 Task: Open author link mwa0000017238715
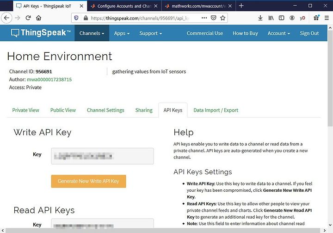click(49, 79)
